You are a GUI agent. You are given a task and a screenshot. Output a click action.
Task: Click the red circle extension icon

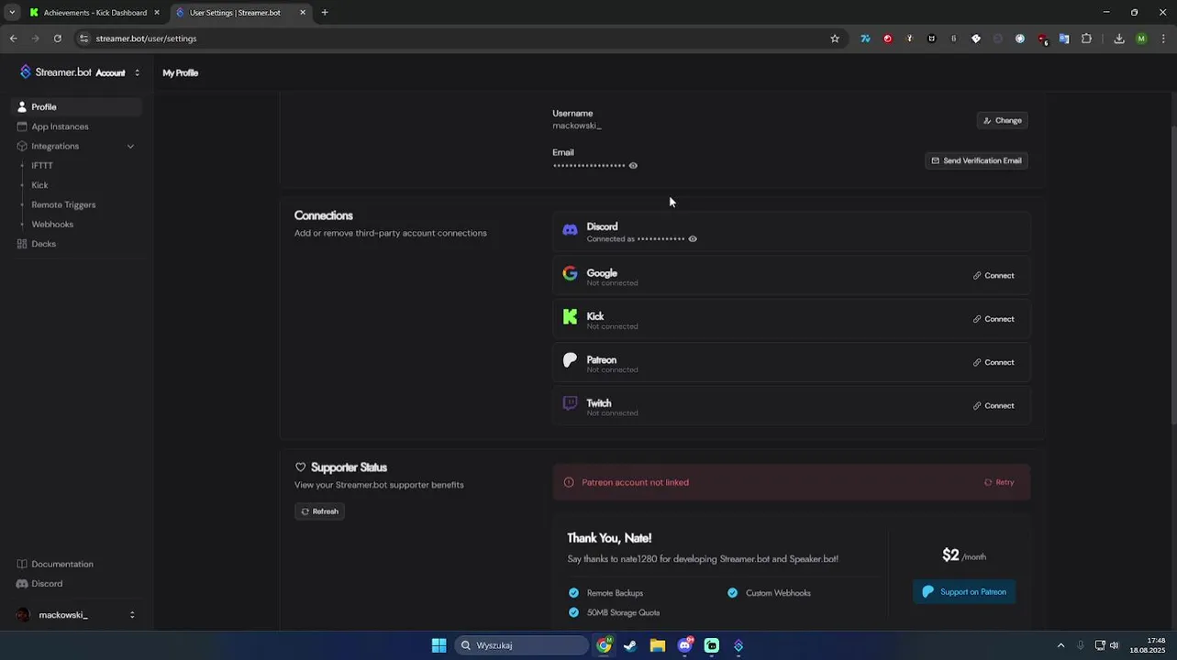887,38
